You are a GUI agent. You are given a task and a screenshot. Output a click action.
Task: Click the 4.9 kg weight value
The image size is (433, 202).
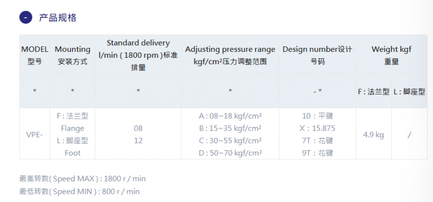click(x=373, y=135)
